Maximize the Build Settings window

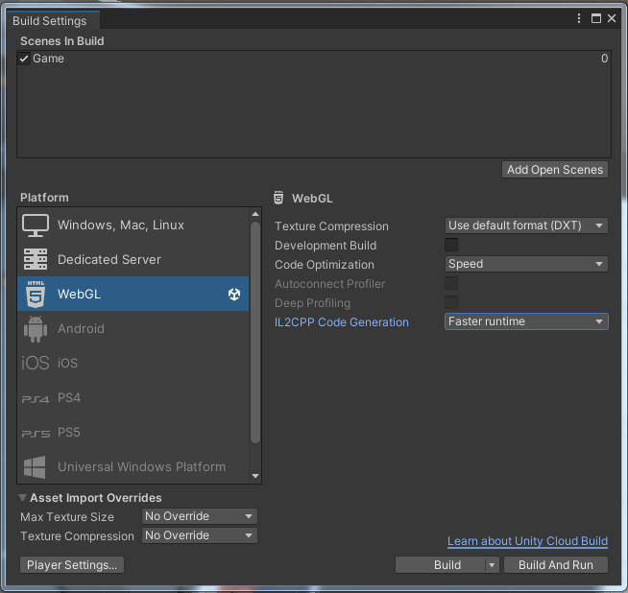596,18
